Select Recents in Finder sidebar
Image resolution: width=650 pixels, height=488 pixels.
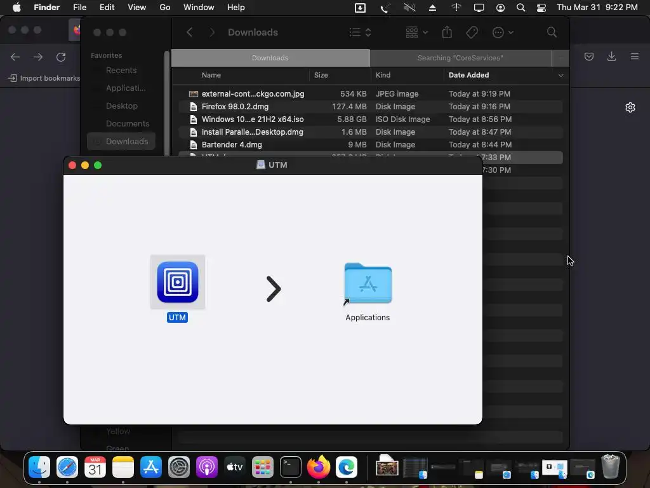pyautogui.click(x=121, y=70)
